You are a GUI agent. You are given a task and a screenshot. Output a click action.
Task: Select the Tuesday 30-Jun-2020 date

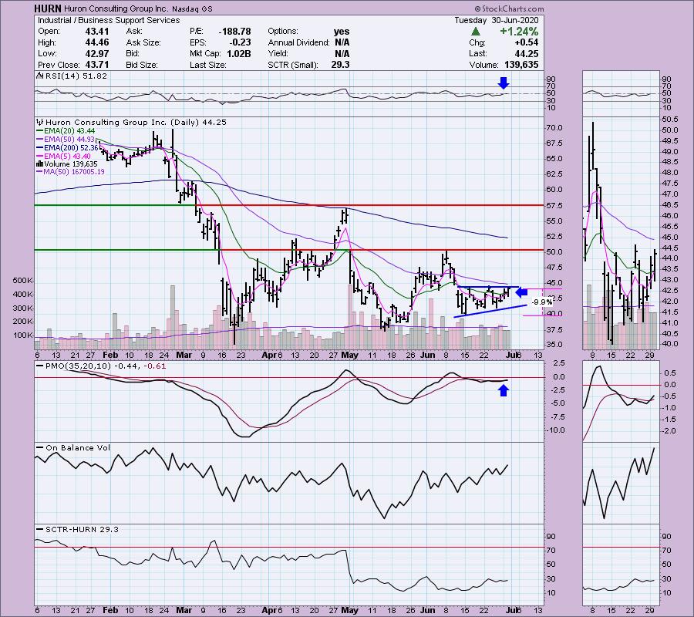coord(497,20)
